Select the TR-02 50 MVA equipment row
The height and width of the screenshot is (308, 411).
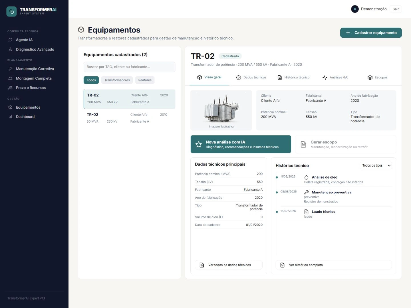pyautogui.click(x=130, y=118)
